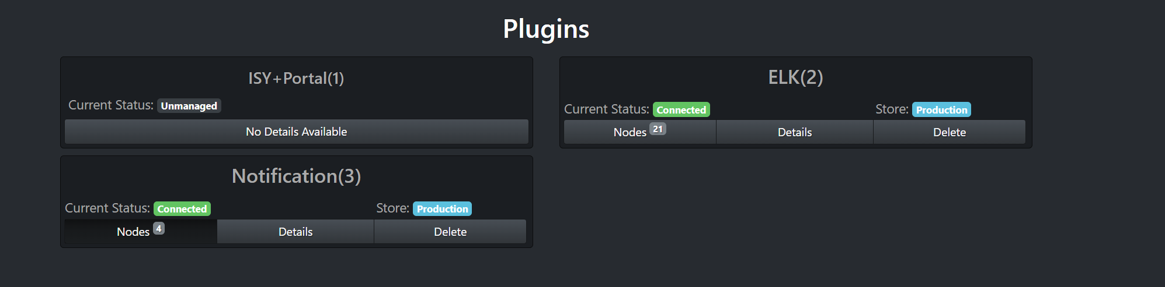This screenshot has height=287, width=1165.
Task: Select the Notification(3) plugin title
Action: click(x=296, y=176)
